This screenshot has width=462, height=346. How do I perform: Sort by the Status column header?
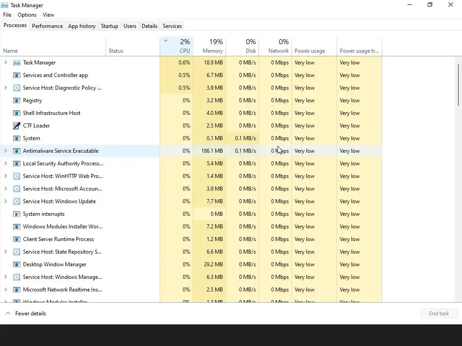pyautogui.click(x=133, y=46)
